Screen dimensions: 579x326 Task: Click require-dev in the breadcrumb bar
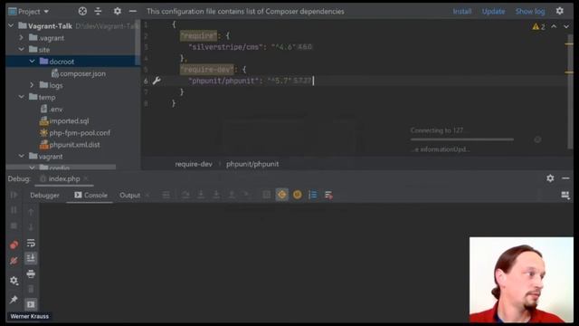click(194, 164)
